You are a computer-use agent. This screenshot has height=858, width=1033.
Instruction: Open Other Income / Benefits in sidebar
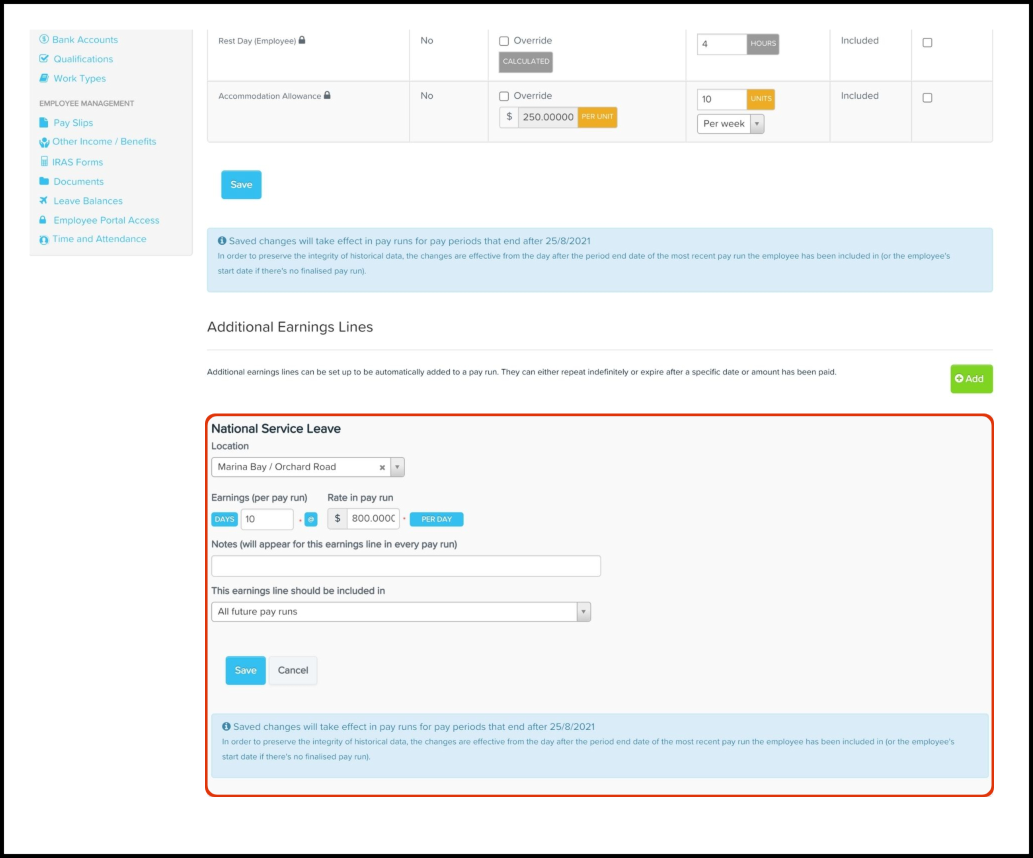pyautogui.click(x=104, y=141)
